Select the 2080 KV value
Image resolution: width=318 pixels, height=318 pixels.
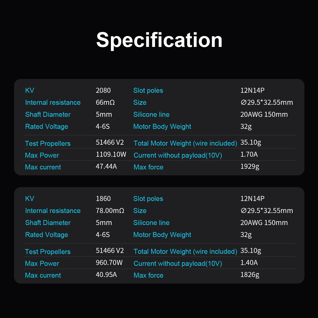(103, 90)
